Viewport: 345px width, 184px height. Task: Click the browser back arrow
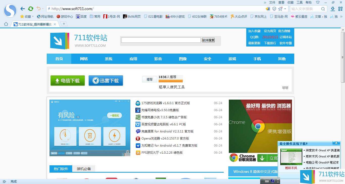tap(22, 9)
